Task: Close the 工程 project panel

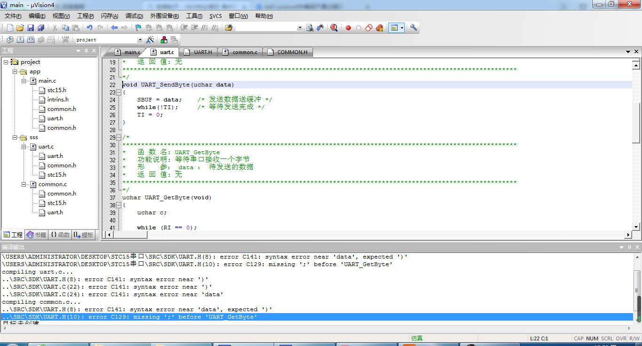Action: coord(94,51)
